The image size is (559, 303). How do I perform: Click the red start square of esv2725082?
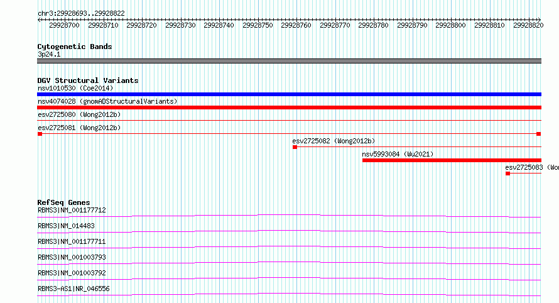(x=295, y=147)
